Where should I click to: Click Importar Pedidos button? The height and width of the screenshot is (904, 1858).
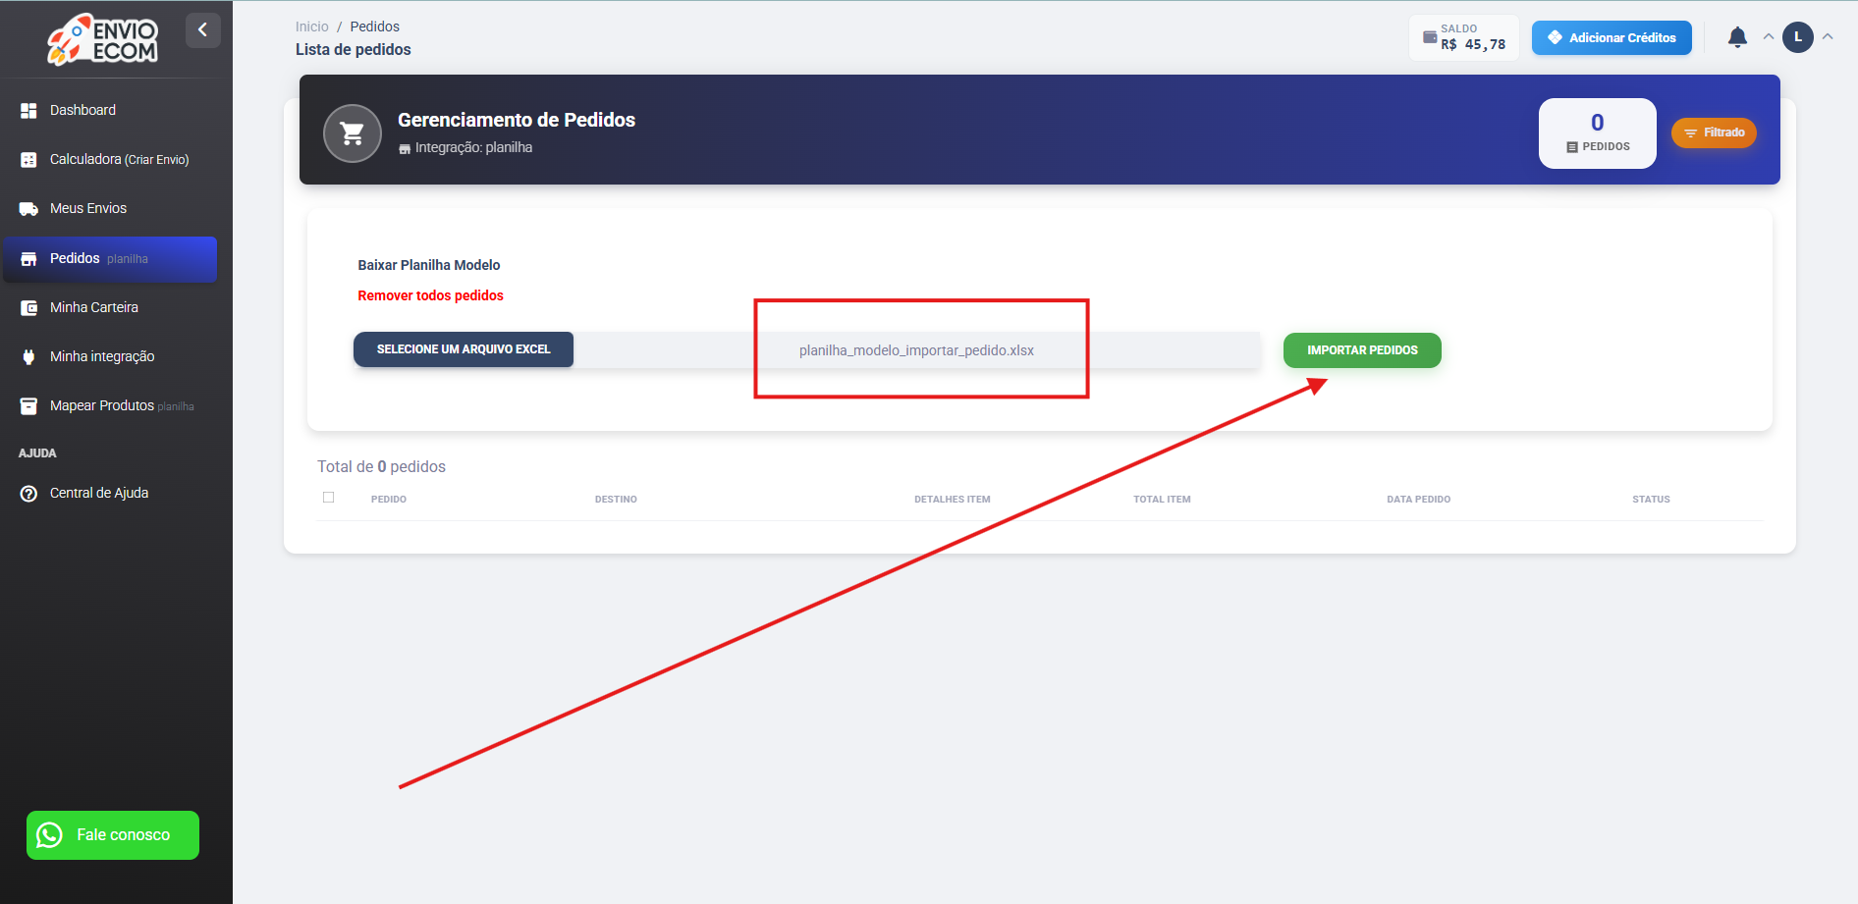pyautogui.click(x=1362, y=350)
